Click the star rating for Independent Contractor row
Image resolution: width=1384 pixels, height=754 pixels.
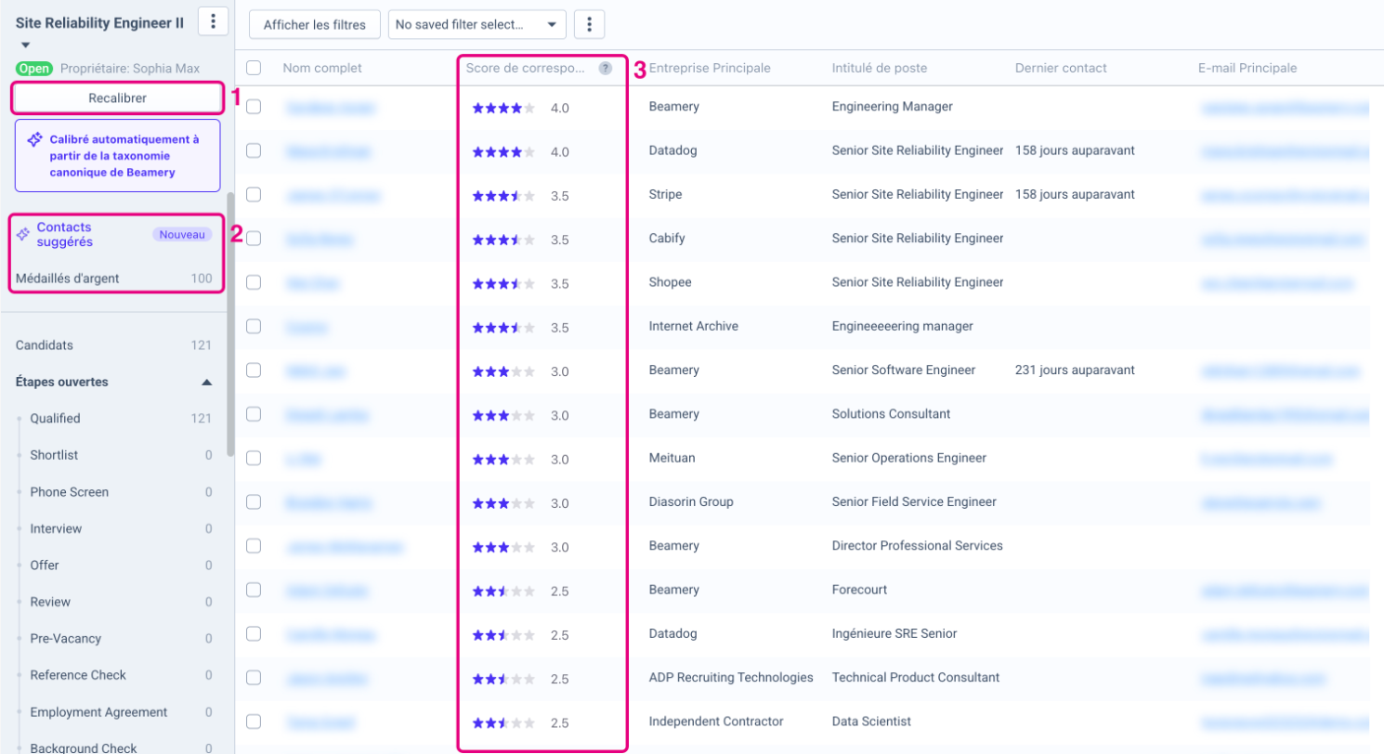(503, 722)
